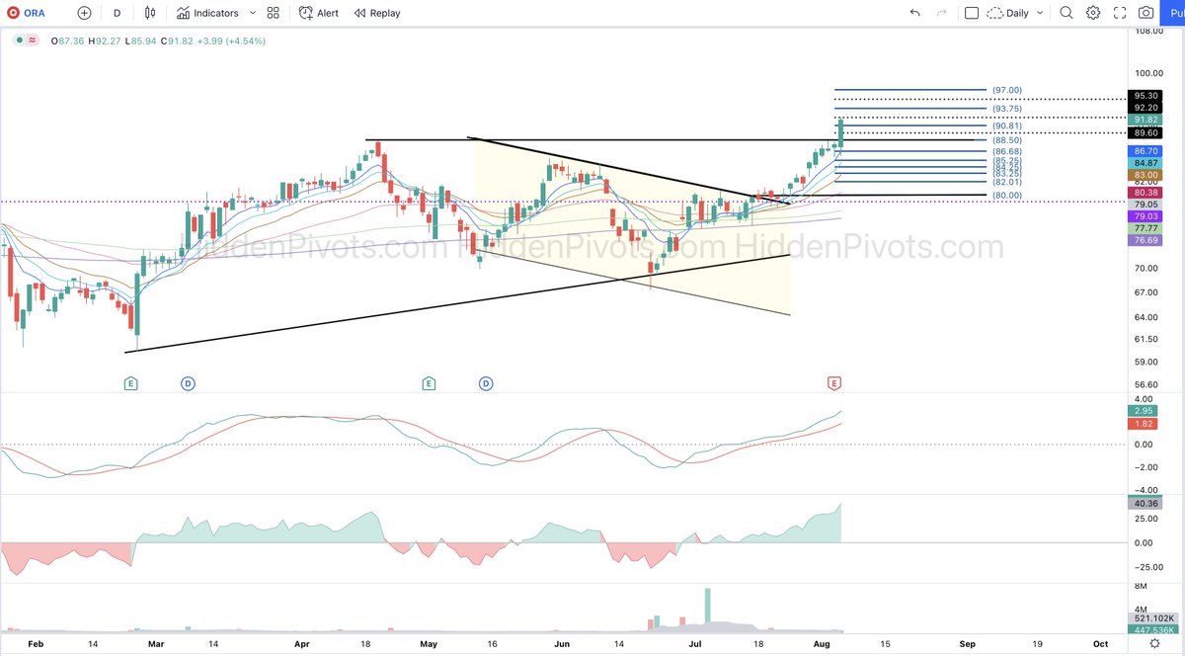
Task: Add a comparison symbol with the plus icon
Action: click(x=84, y=13)
